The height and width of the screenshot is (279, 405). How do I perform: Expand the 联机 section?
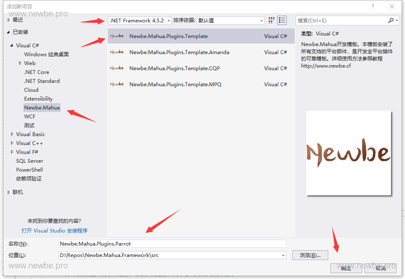tap(8, 192)
